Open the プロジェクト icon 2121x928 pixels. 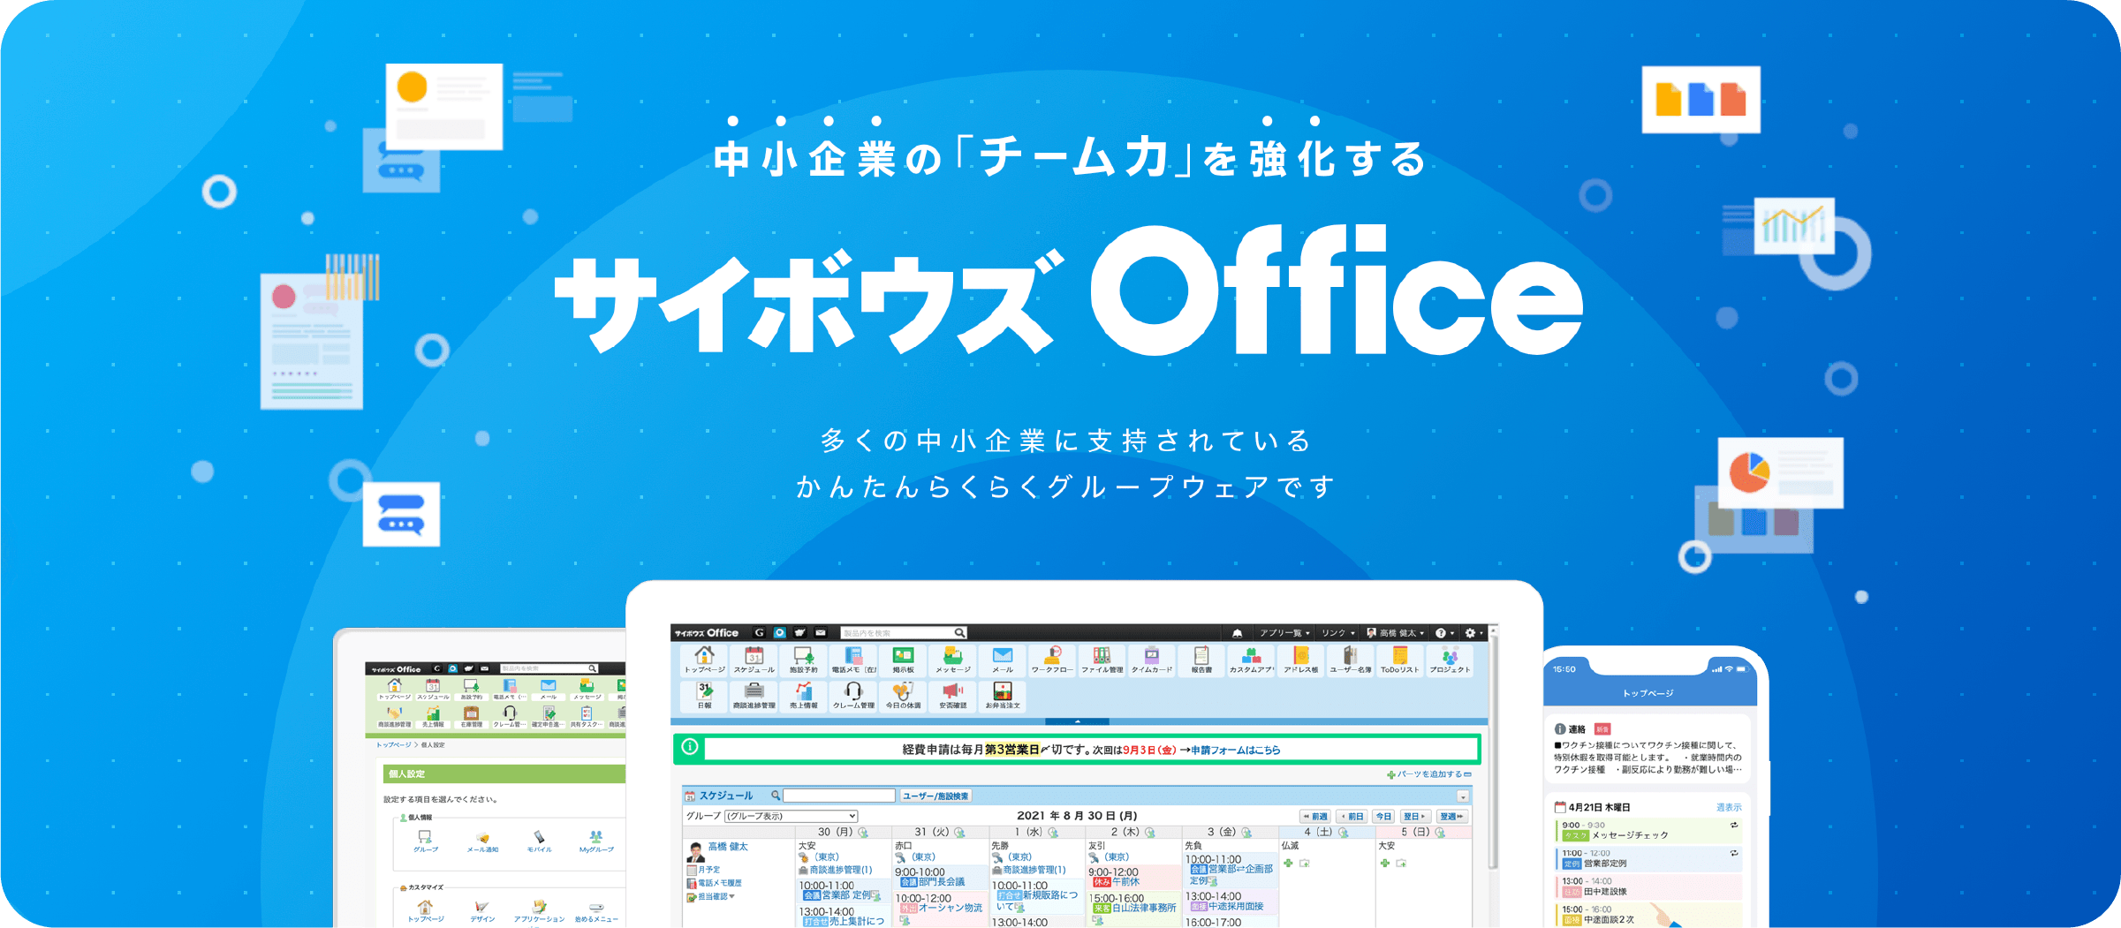click(1450, 660)
